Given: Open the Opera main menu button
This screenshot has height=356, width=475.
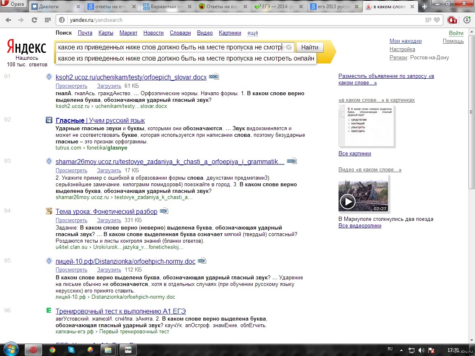Looking at the screenshot, I should click(x=14, y=5).
